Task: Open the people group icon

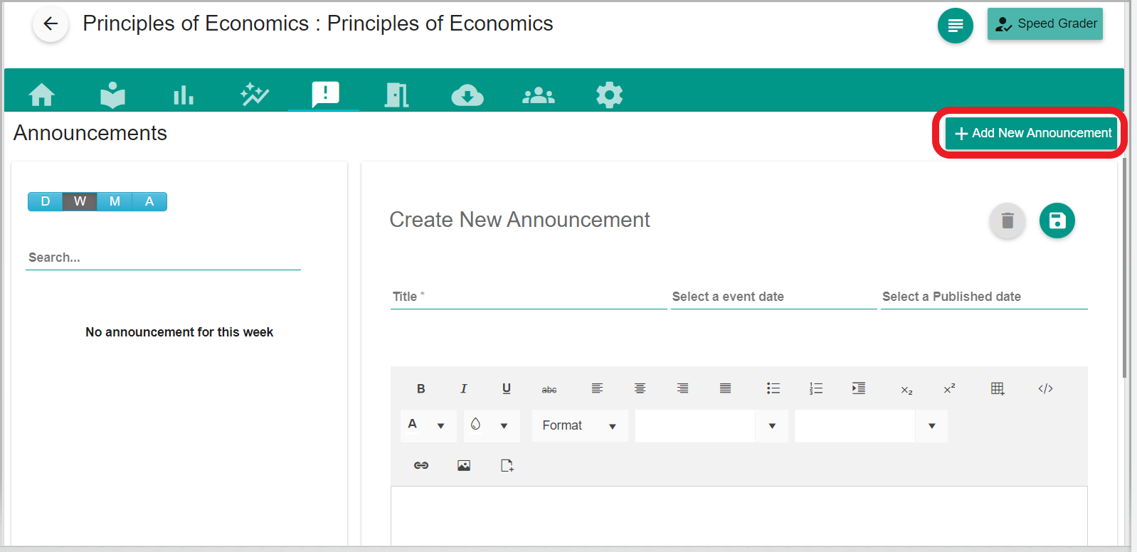Action: [x=538, y=95]
